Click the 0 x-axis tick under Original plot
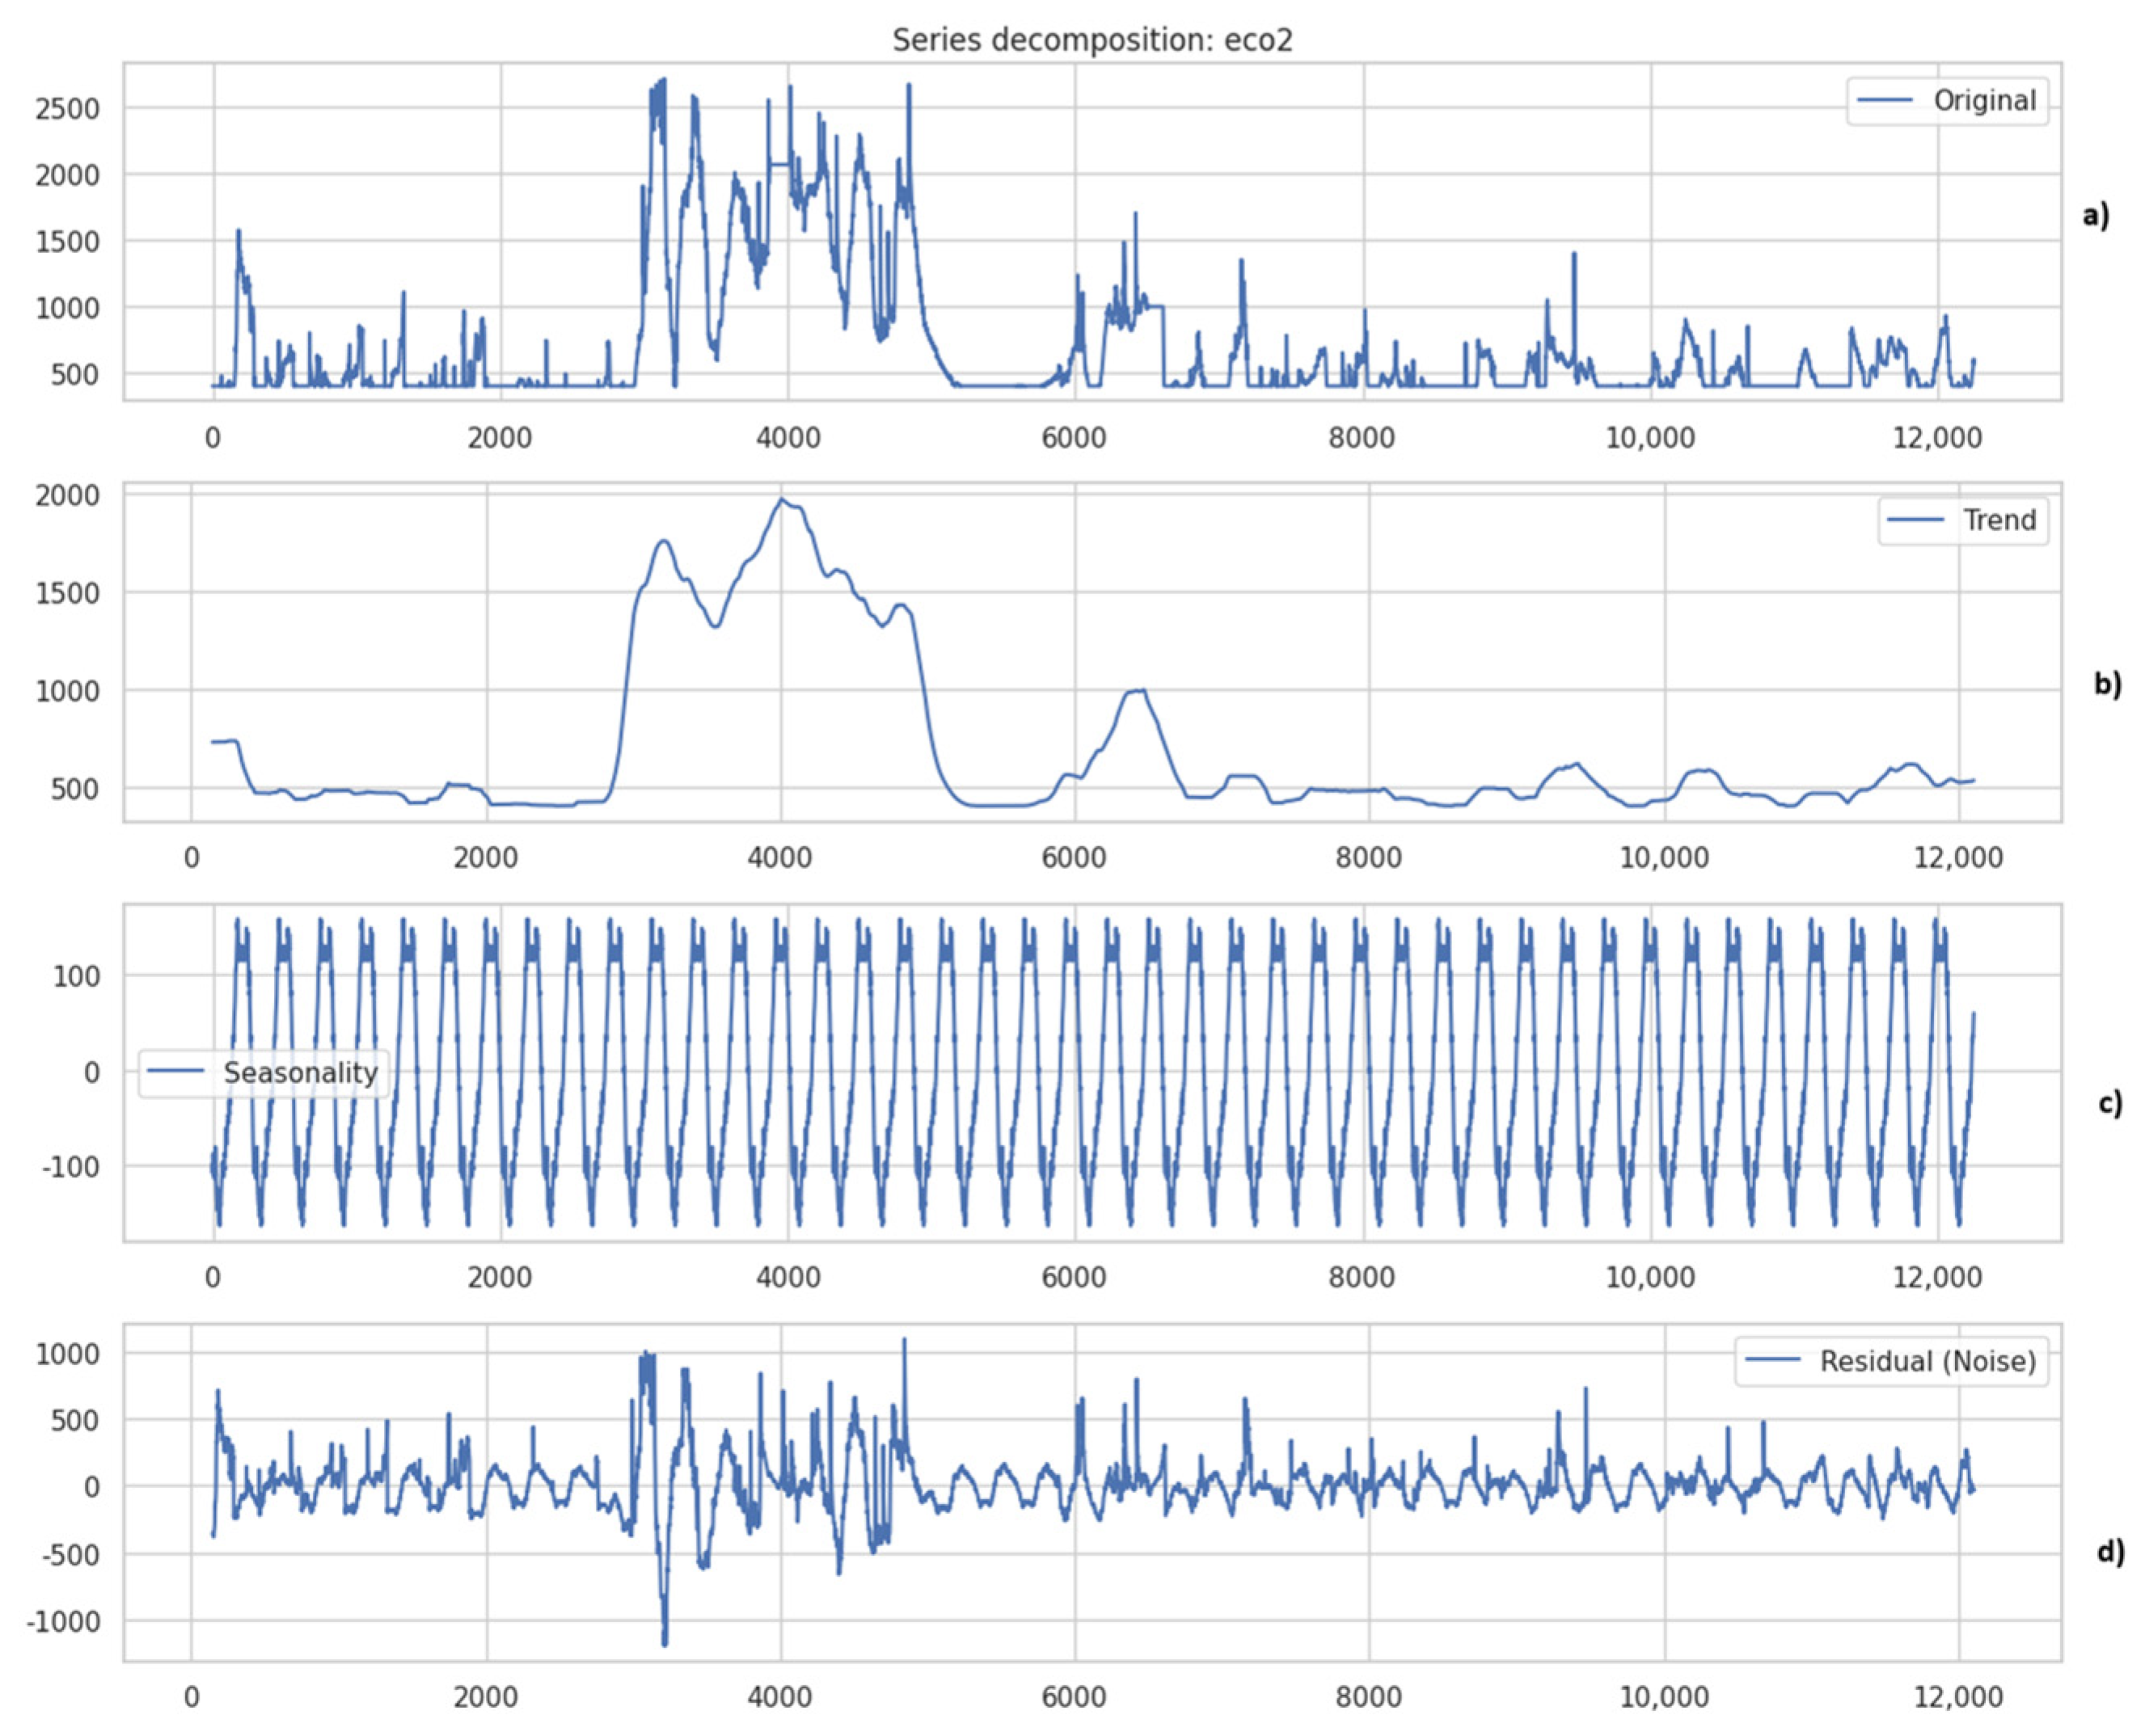The width and height of the screenshot is (2145, 1736). [212, 437]
